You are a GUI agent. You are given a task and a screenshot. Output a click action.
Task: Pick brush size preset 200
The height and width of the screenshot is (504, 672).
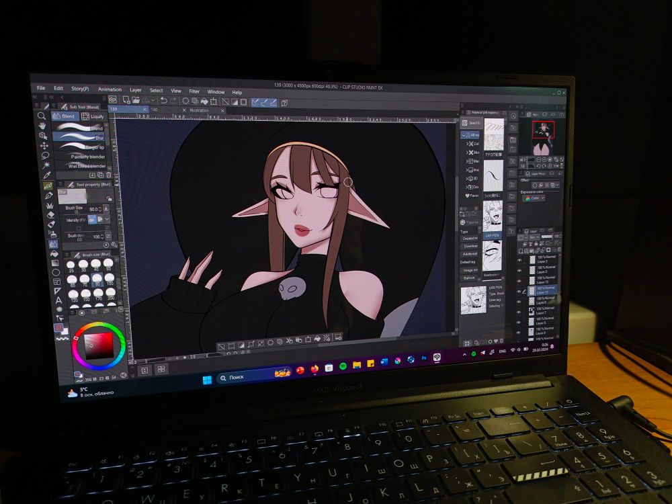(x=111, y=294)
